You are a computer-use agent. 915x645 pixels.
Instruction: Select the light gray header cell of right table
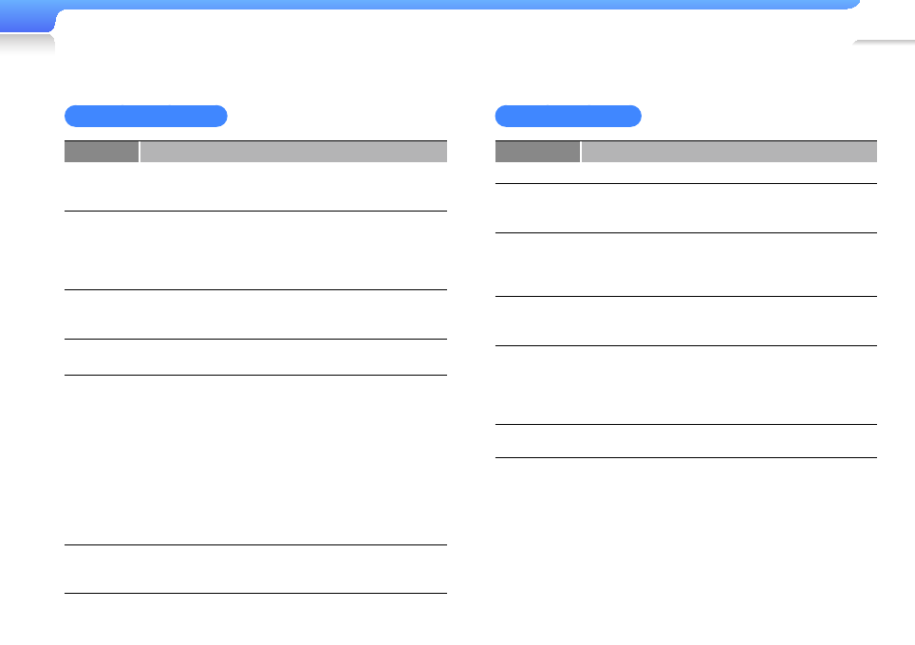point(729,152)
